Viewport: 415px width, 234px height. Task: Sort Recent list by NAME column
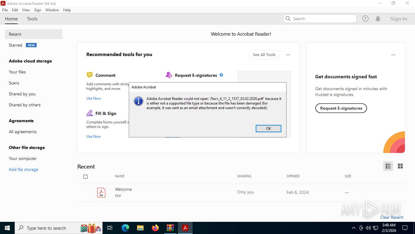coord(120,176)
